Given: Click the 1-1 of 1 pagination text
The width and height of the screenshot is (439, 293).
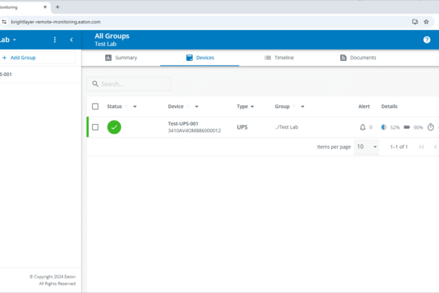Looking at the screenshot, I should tap(399, 147).
